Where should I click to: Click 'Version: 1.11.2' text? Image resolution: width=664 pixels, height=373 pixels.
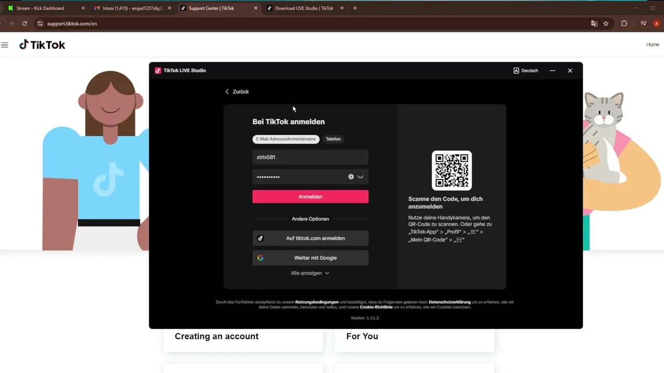365,318
